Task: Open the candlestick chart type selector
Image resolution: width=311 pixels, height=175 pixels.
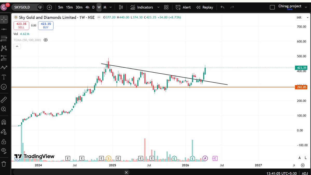Action: tap(121, 7)
